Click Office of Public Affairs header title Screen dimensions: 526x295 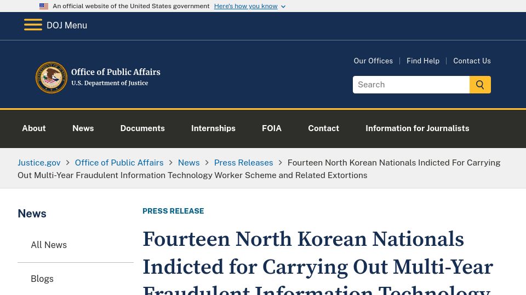(116, 72)
